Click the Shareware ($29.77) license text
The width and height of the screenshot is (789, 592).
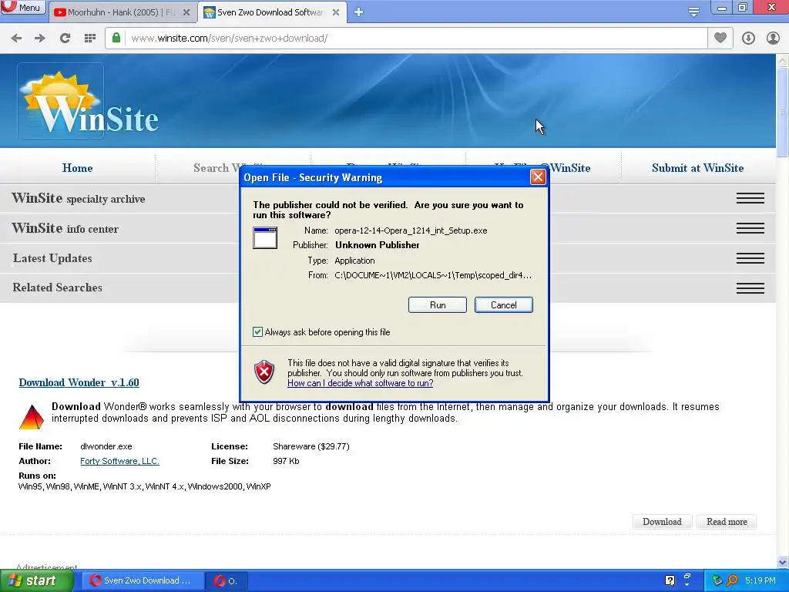tap(311, 446)
